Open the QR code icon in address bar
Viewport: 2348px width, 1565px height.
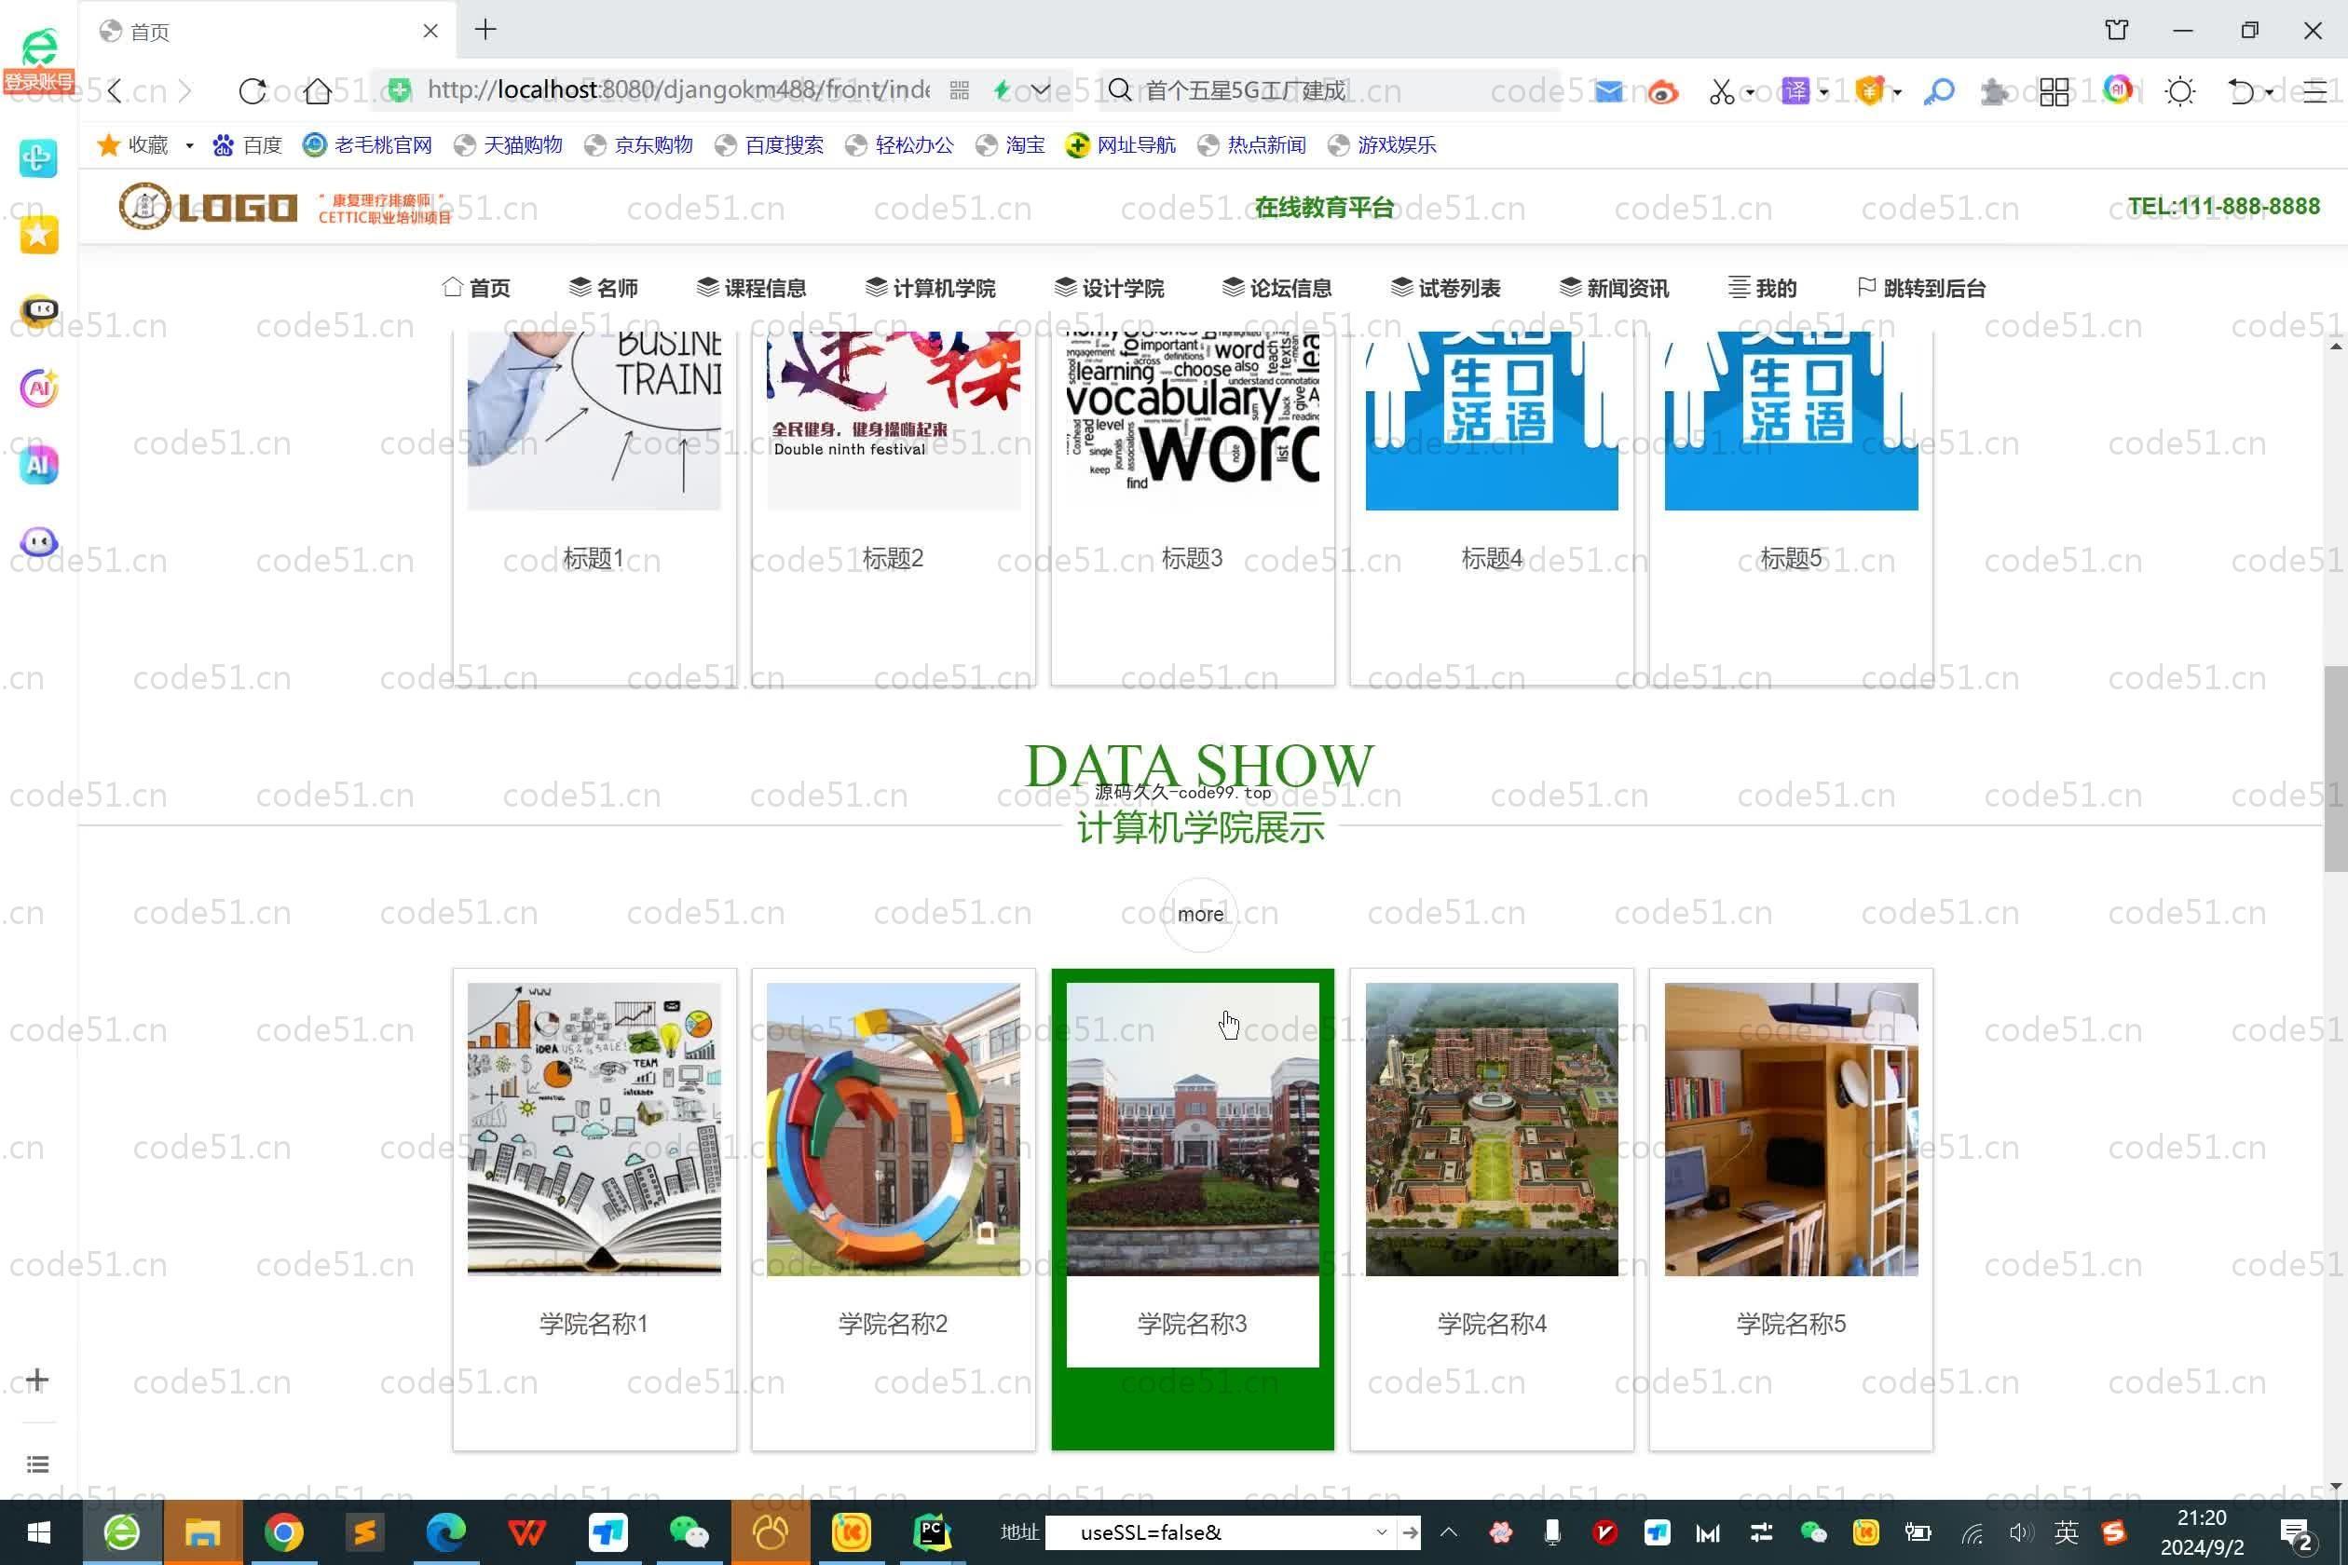(960, 91)
